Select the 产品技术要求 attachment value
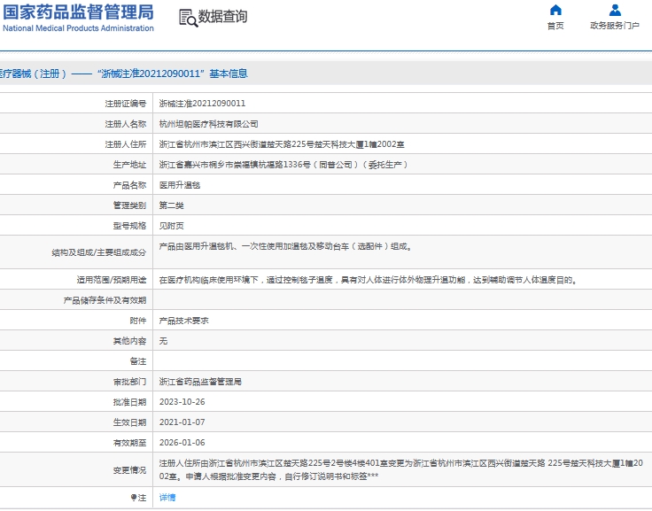Viewport: 652px width, 511px height. click(183, 321)
